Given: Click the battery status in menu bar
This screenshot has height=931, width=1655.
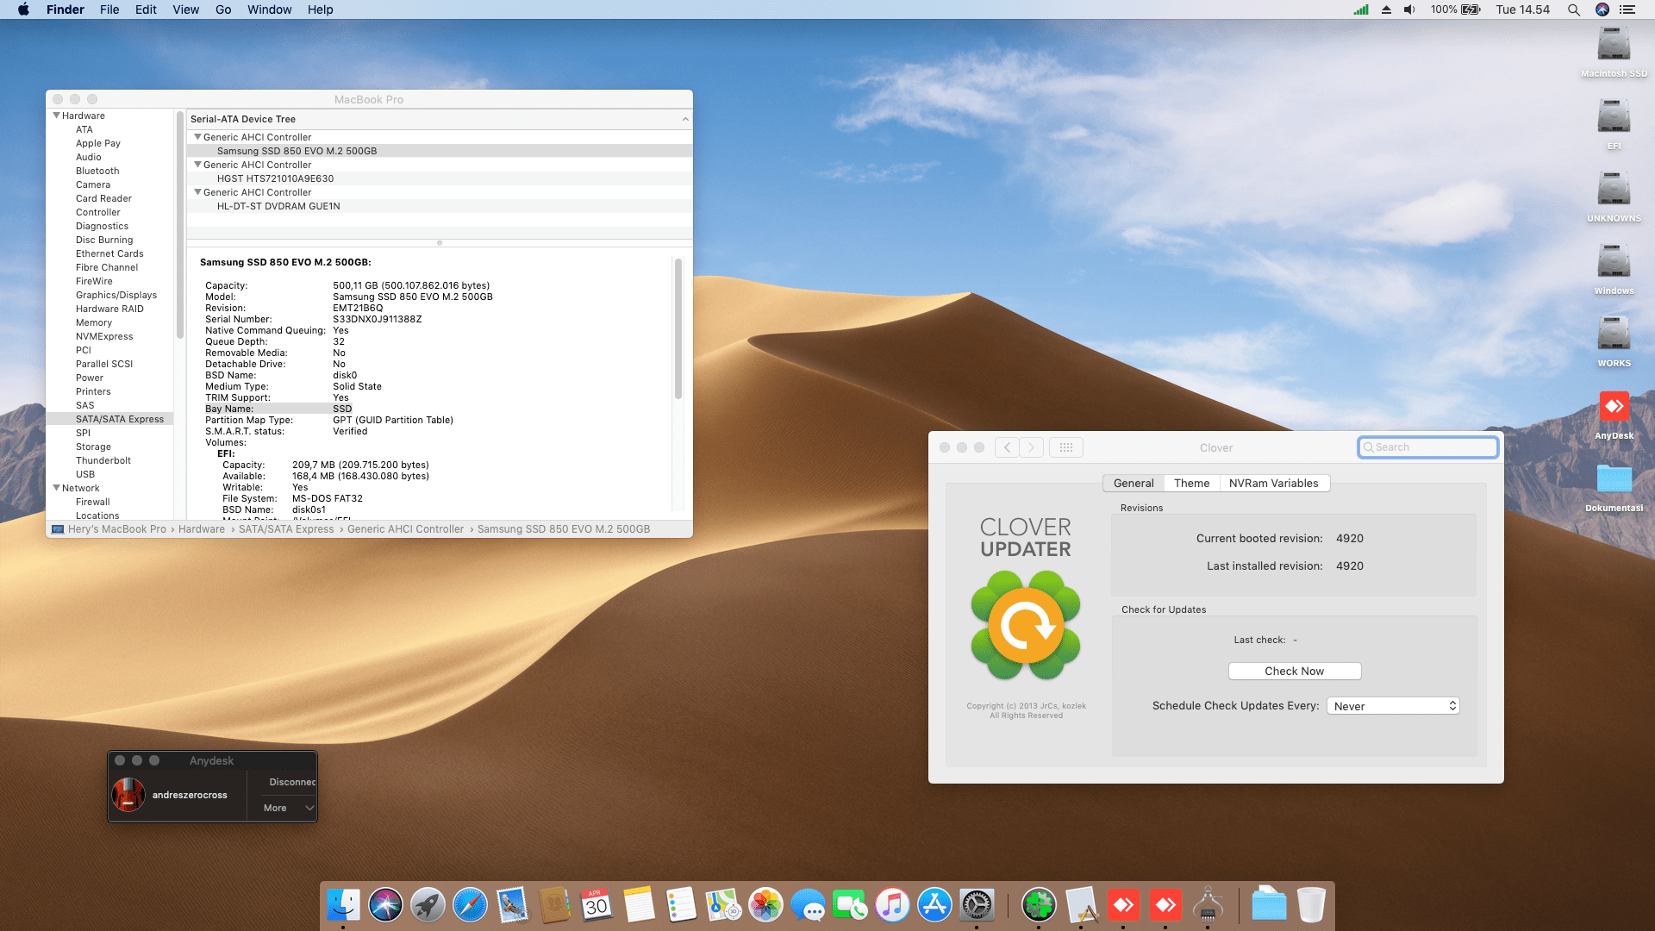Looking at the screenshot, I should click(1455, 9).
